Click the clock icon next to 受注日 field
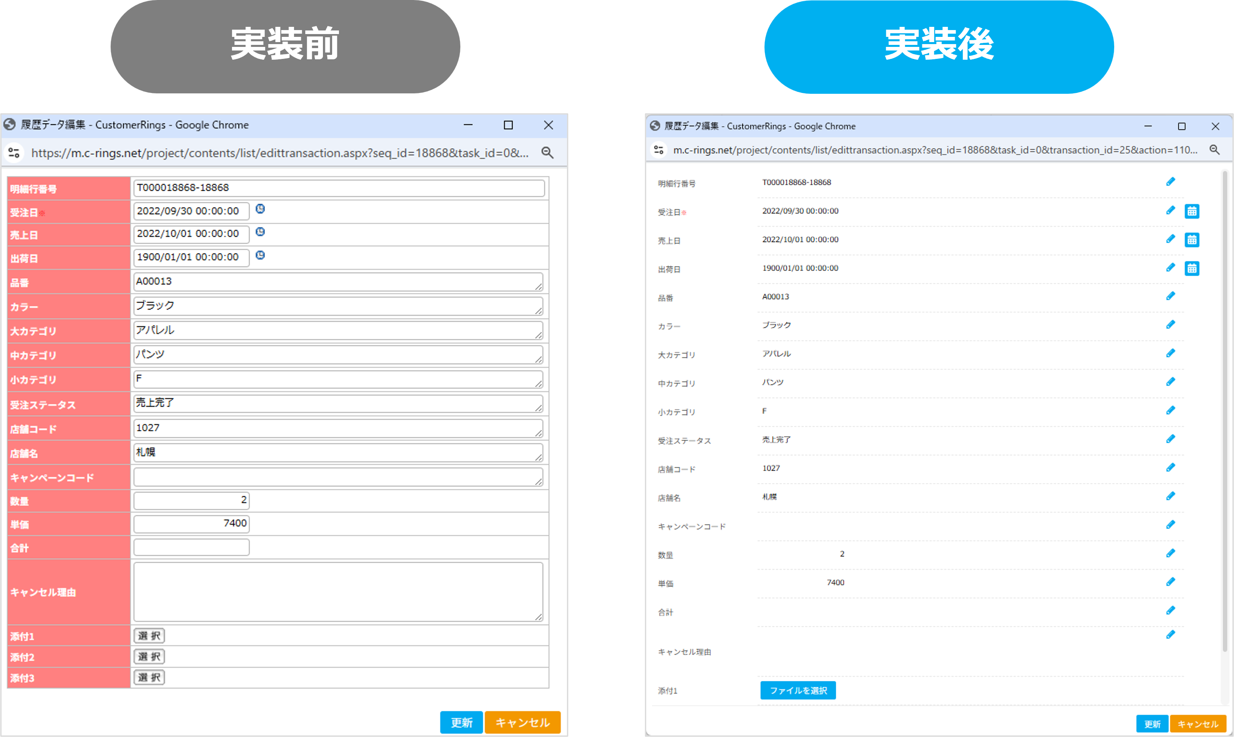Viewport: 1234px width, 737px height. (x=260, y=209)
